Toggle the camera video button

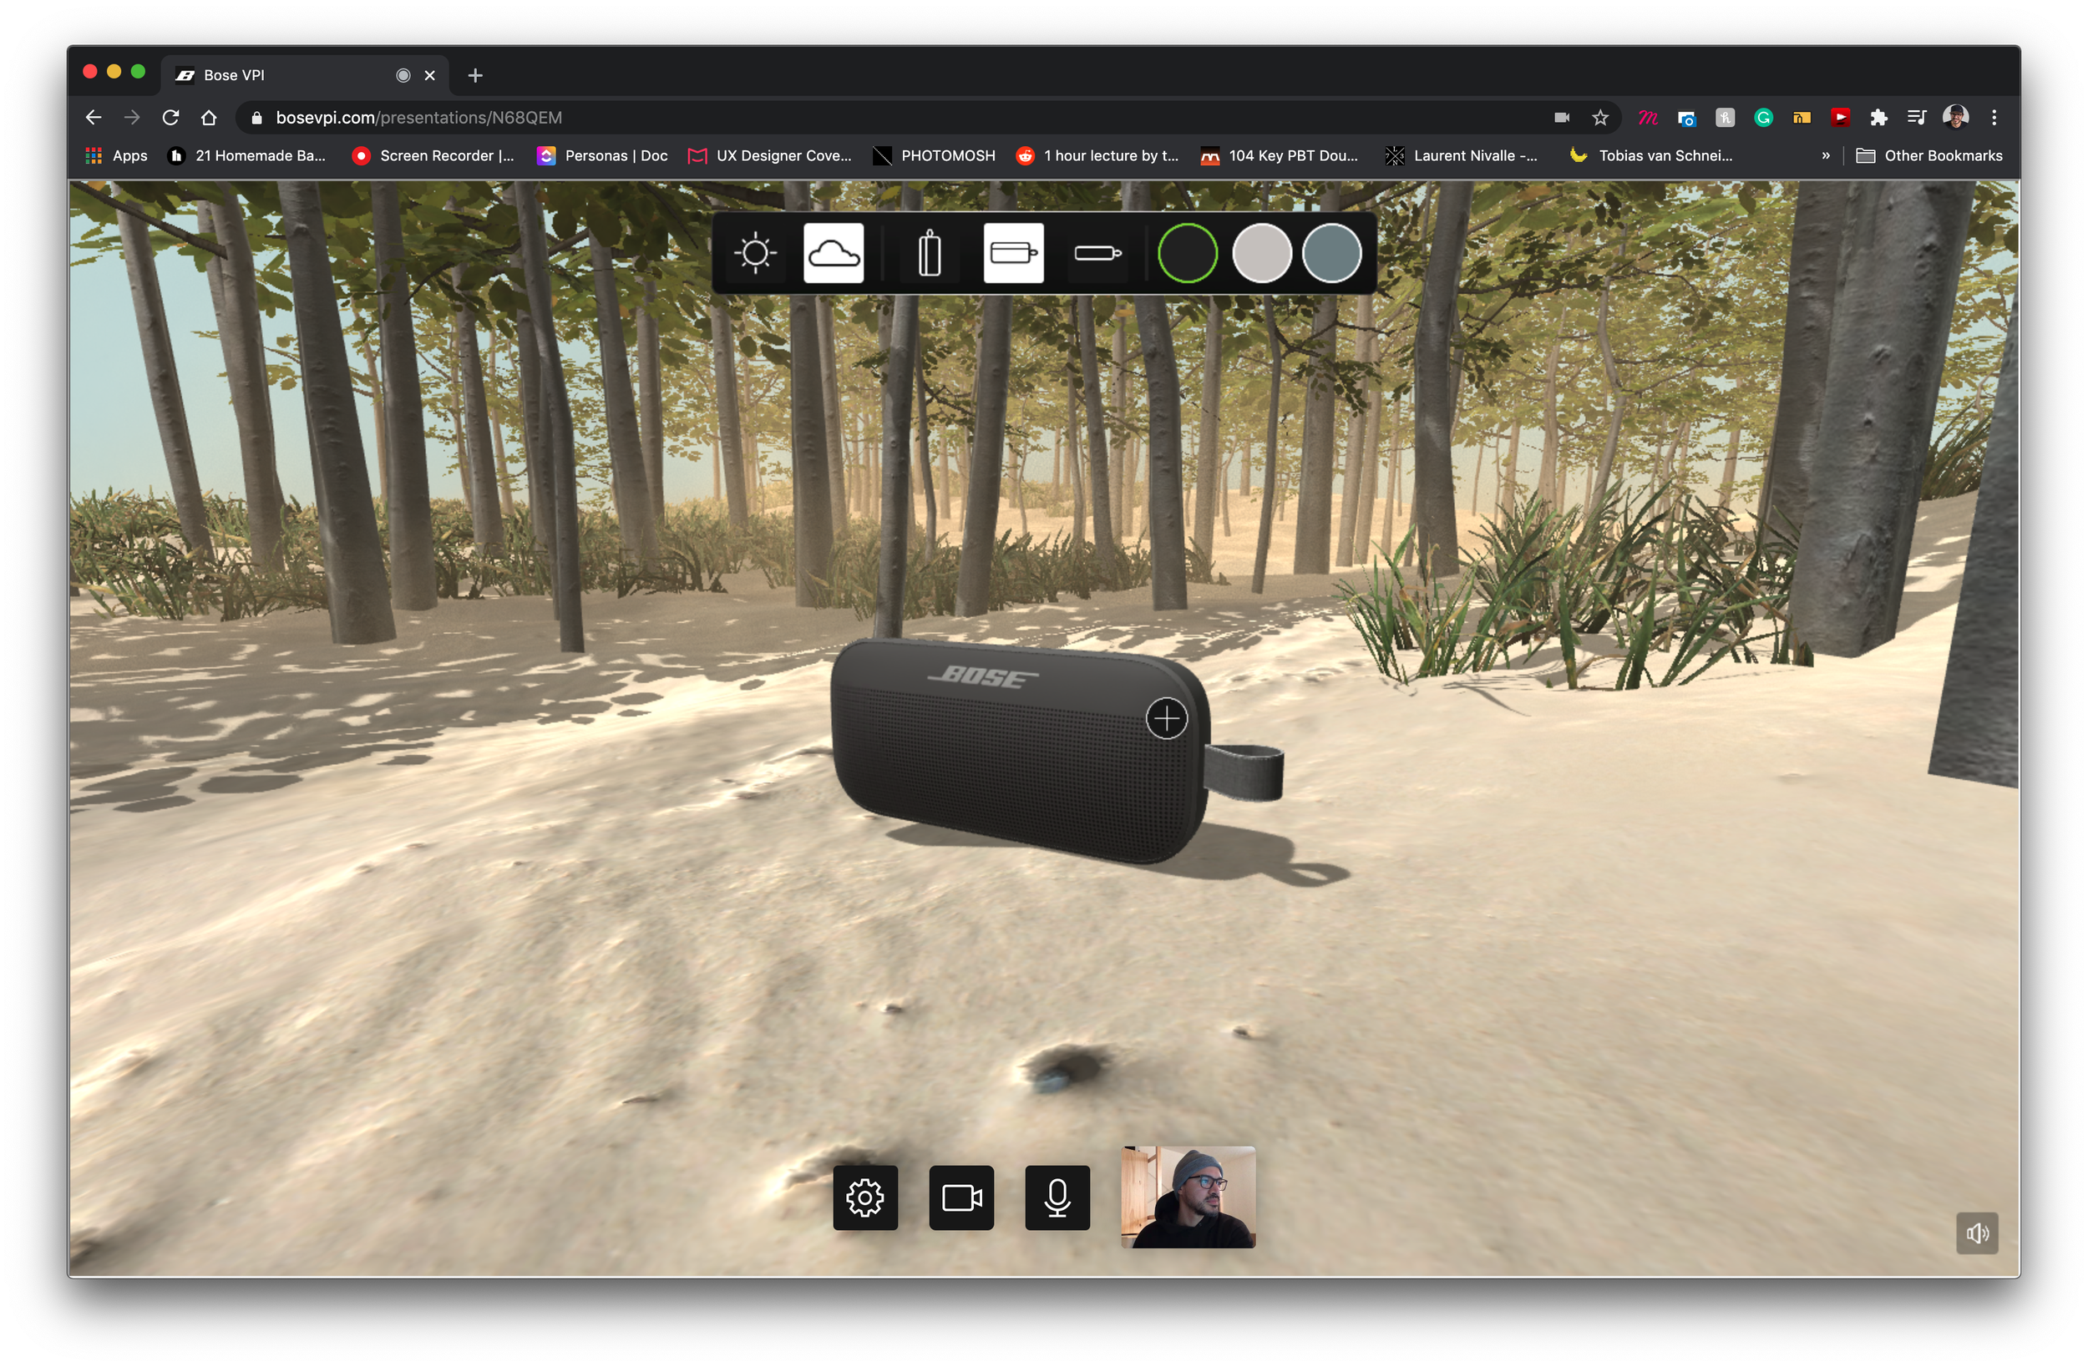[x=960, y=1197]
